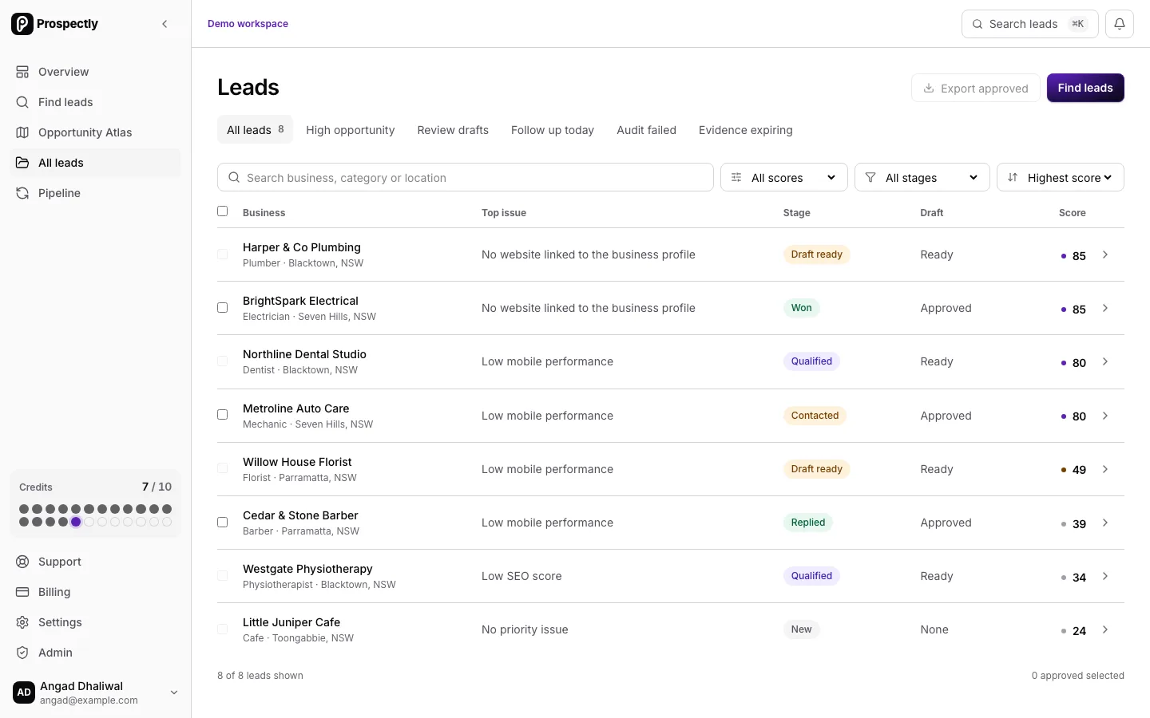The height and width of the screenshot is (718, 1150).
Task: Open the Audit failed tab
Action: pos(646,130)
